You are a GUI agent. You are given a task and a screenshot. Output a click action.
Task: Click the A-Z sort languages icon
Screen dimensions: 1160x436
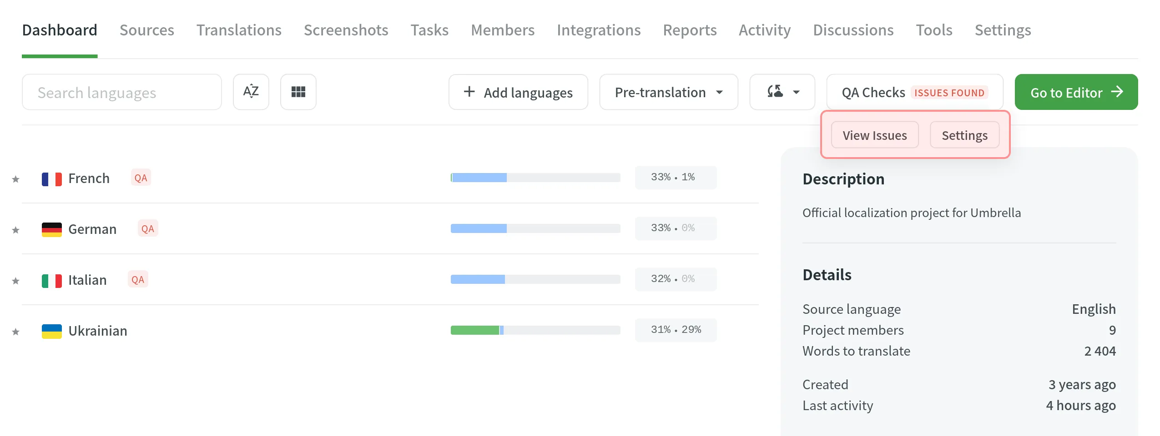pos(251,92)
